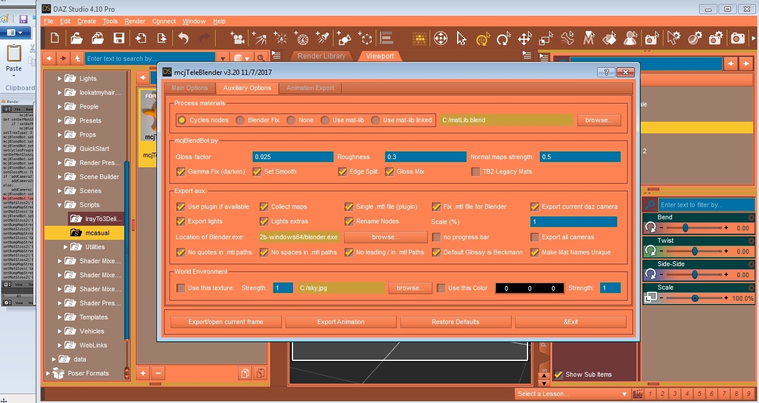This screenshot has height=403, width=759.
Task: Open the Select a Lesson dropdown
Action: [x=571, y=394]
